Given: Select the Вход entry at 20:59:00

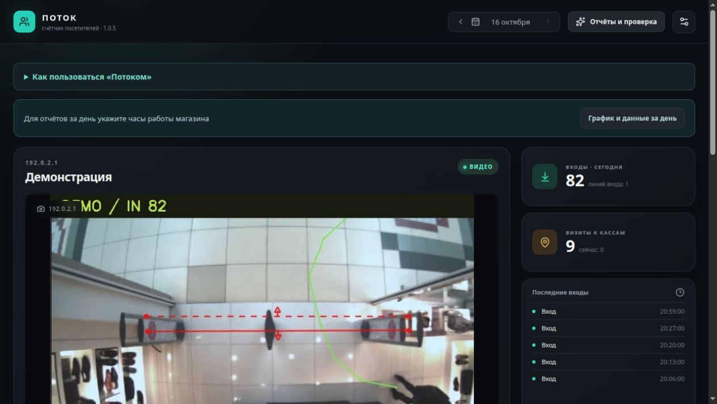Looking at the screenshot, I should click(608, 312).
